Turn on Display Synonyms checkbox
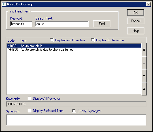Screen dimensions: 153x132 click(x=74, y=111)
